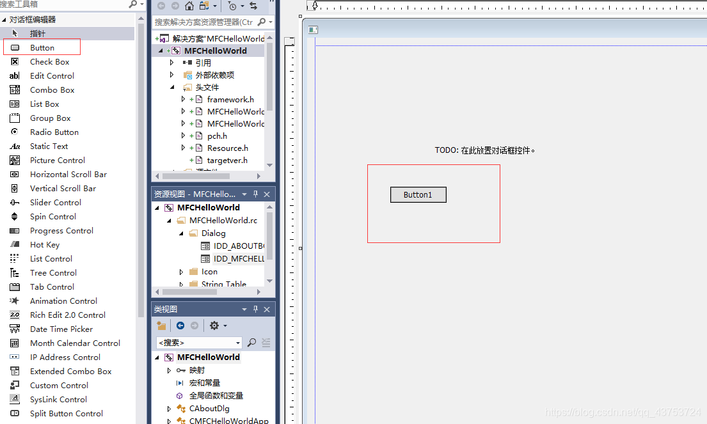Collapse the 对话框编辑器 toolbox section
Image resolution: width=707 pixels, height=424 pixels.
click(4, 20)
